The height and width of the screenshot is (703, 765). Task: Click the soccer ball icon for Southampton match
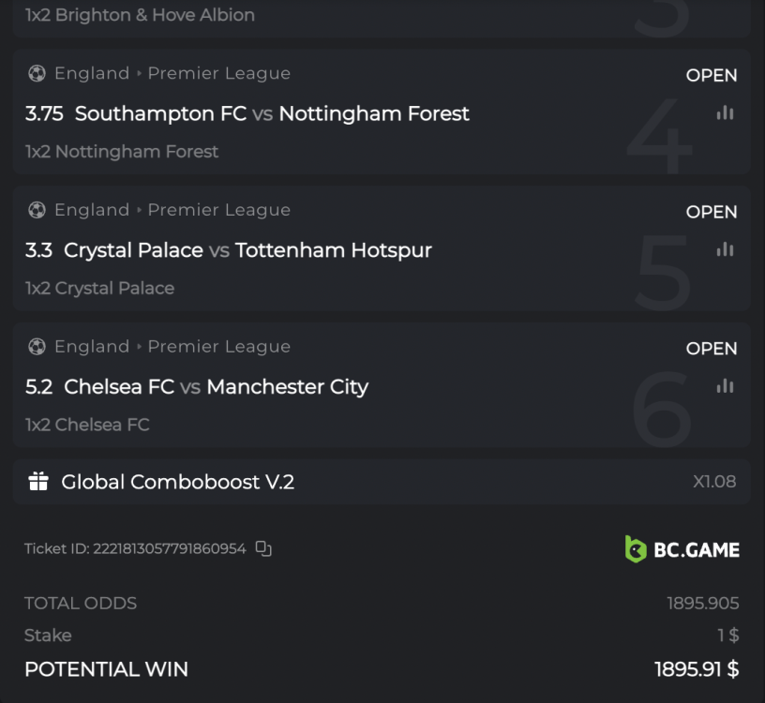coord(37,73)
